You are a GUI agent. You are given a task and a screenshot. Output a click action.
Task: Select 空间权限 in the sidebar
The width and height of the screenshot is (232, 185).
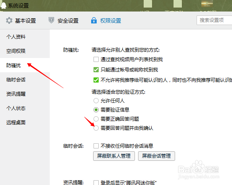pos(25,51)
